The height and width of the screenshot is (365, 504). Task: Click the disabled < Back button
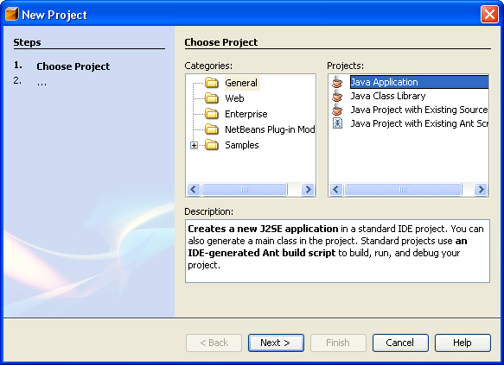click(x=214, y=343)
